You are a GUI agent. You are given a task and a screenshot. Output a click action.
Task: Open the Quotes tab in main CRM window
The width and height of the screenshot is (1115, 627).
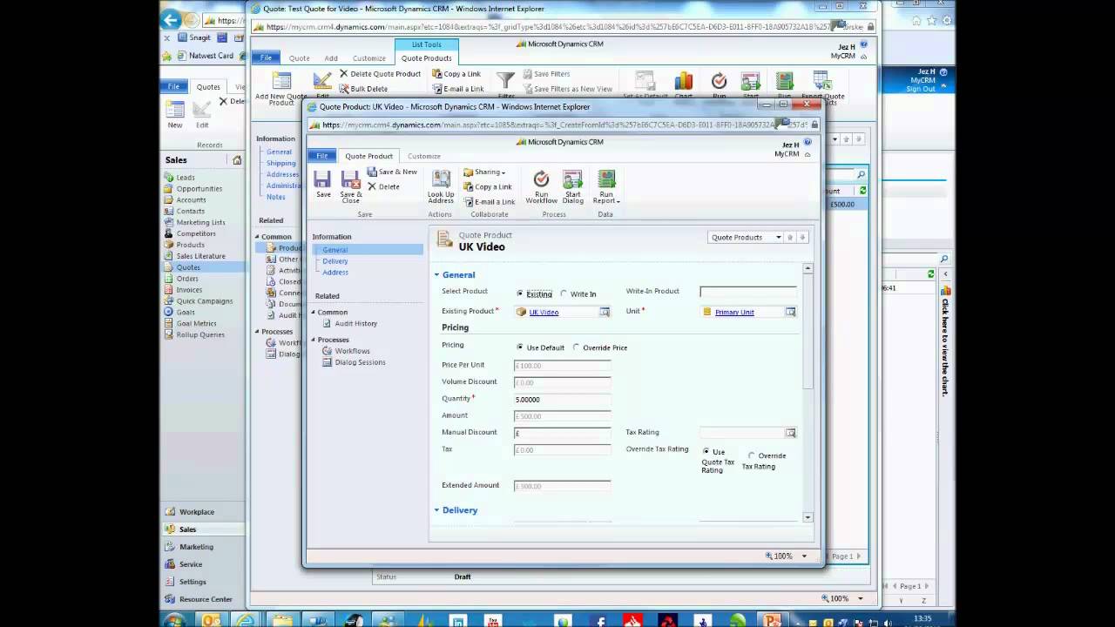click(208, 86)
